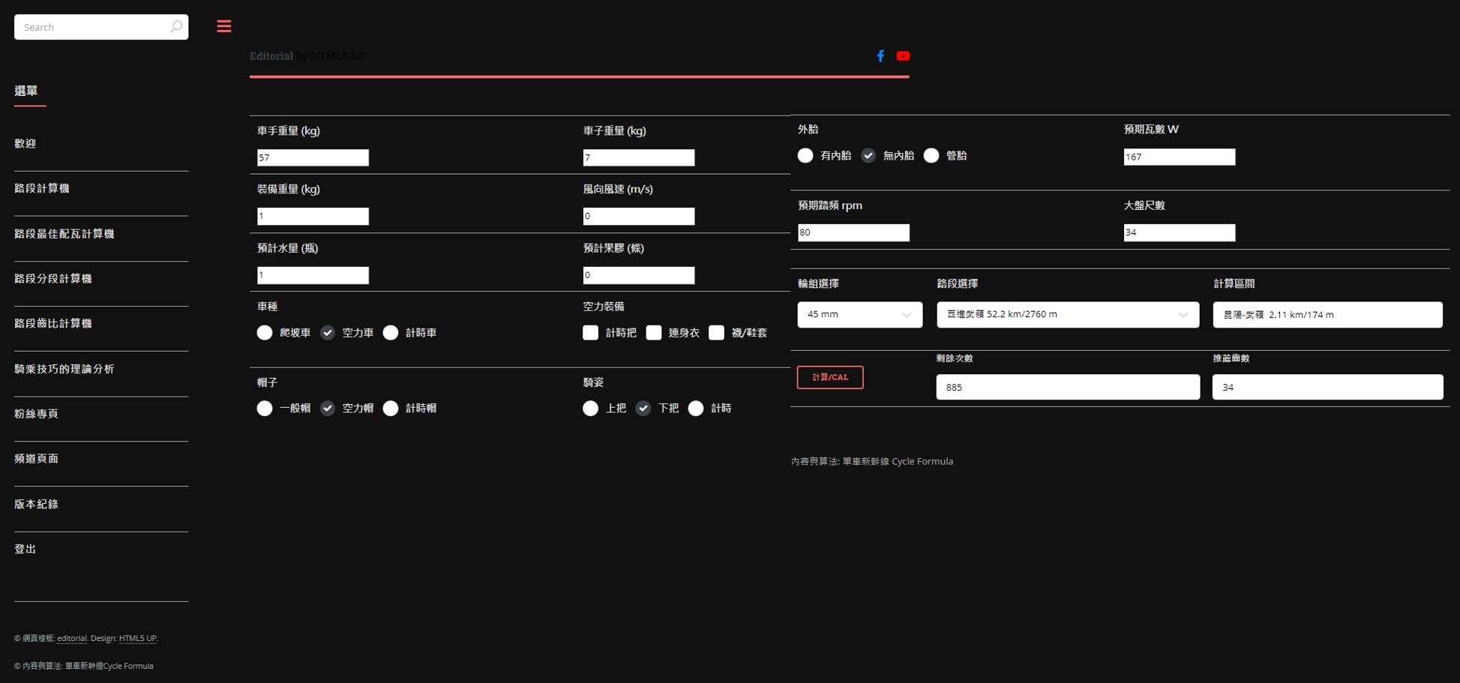
Task: Enable the 連身衣 checkbox
Action: (x=654, y=333)
